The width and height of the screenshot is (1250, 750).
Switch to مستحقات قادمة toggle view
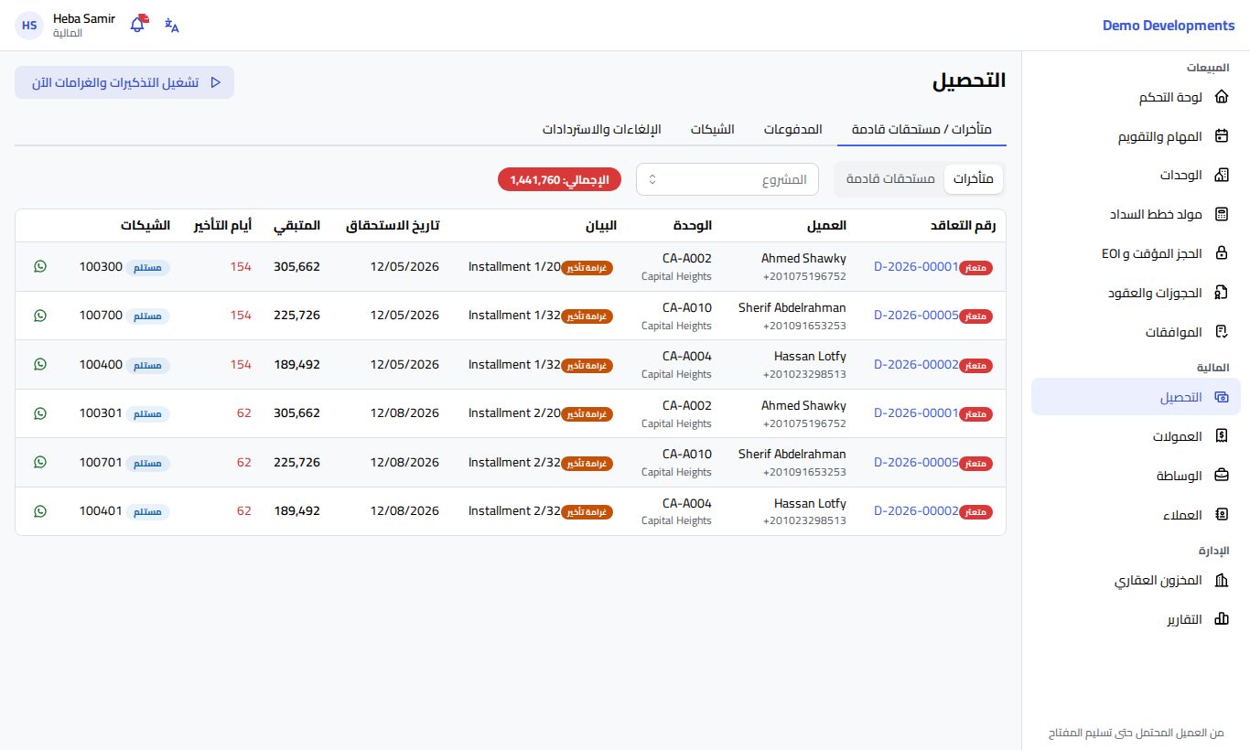click(x=890, y=179)
